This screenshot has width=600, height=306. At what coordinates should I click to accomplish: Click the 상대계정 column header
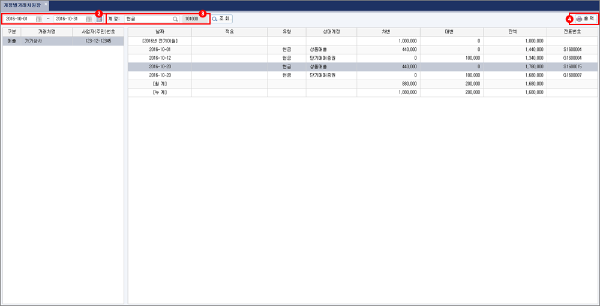[x=331, y=32]
